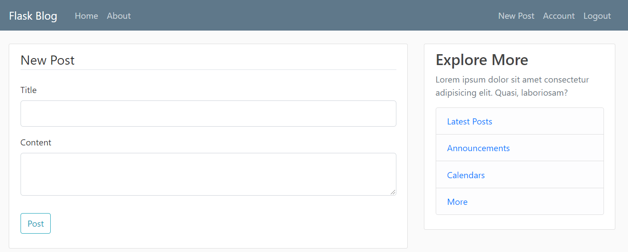Select New Post in the navigation bar

(x=516, y=16)
